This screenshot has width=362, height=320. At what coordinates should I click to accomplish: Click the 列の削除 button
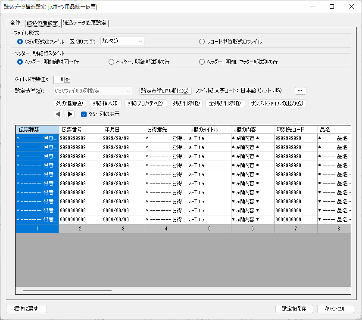coord(187,103)
